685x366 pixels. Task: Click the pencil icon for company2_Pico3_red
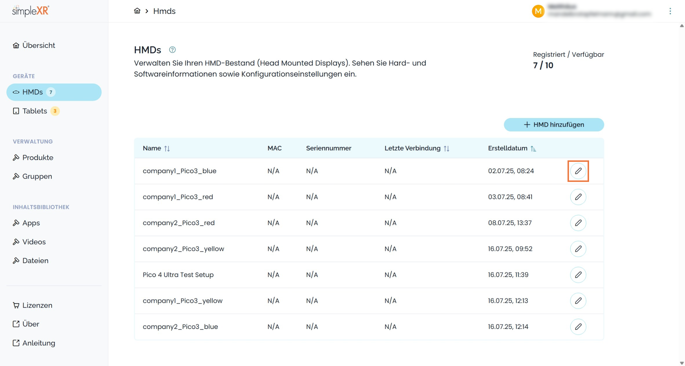click(x=578, y=223)
